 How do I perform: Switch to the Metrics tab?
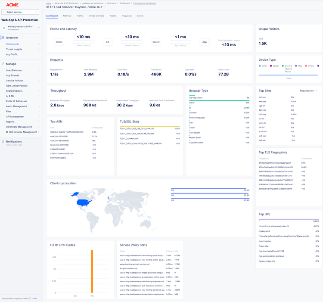67,16
